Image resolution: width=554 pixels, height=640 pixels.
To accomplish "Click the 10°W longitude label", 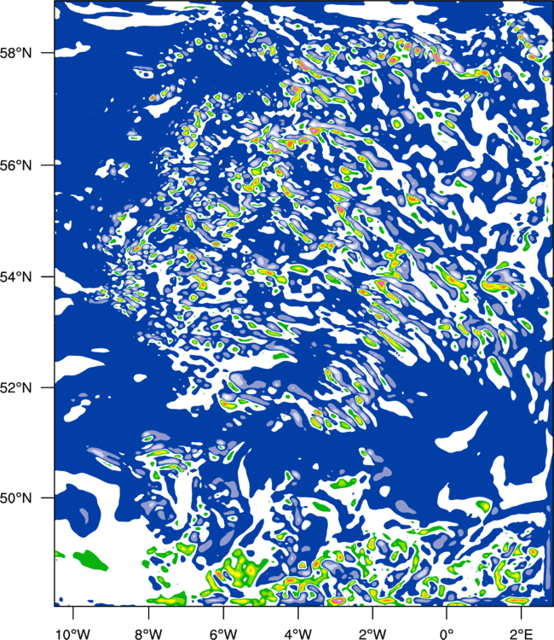I will 73,634.
